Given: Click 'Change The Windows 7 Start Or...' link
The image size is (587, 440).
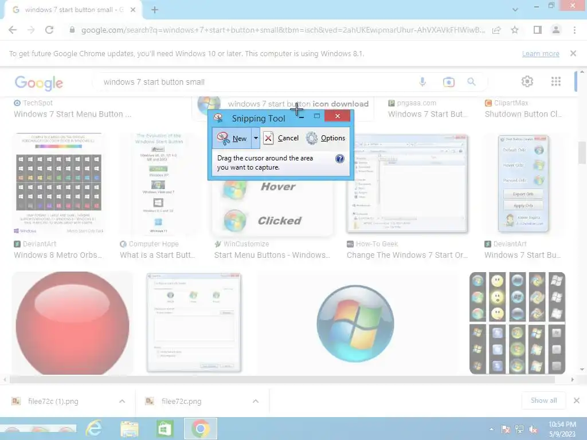Looking at the screenshot, I should click(x=408, y=255).
